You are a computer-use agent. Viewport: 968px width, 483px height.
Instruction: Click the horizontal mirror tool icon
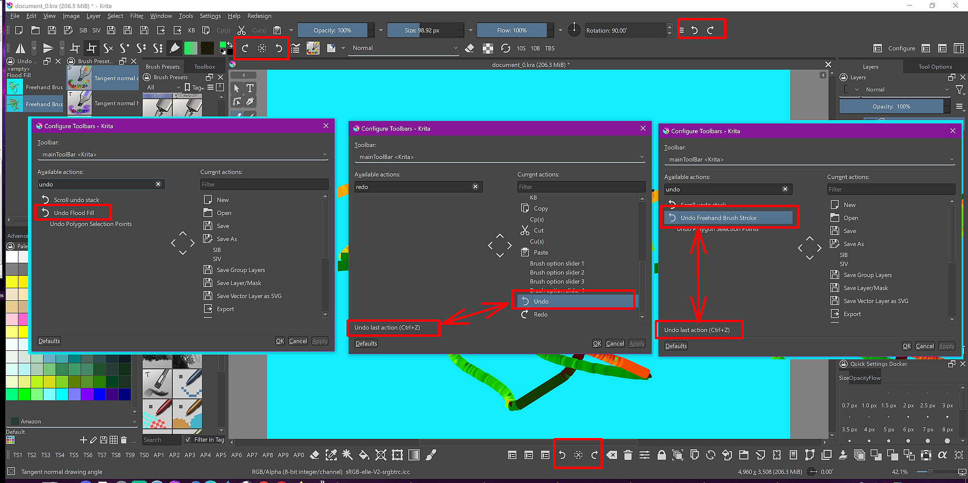(x=21, y=48)
